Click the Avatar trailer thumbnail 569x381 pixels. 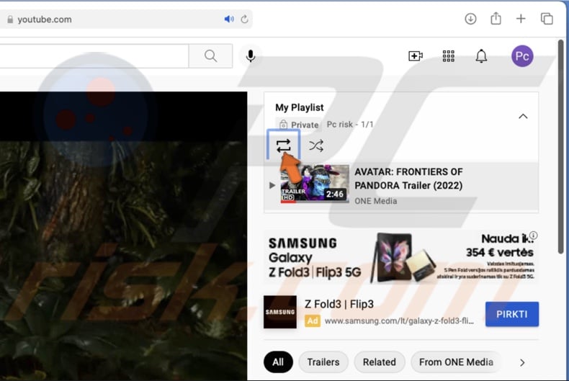(315, 184)
